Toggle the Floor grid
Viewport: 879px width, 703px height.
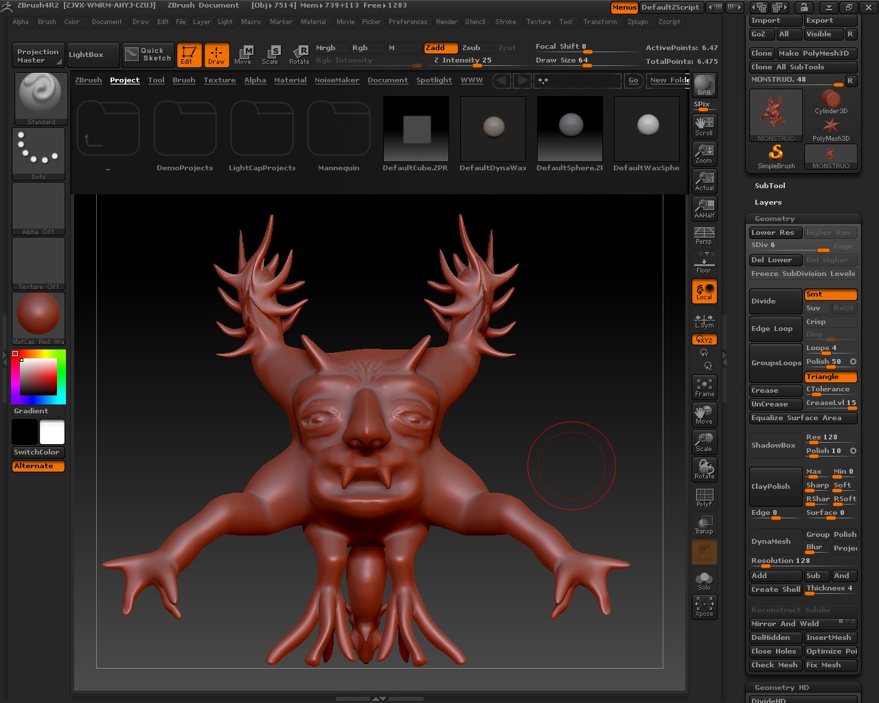[704, 264]
